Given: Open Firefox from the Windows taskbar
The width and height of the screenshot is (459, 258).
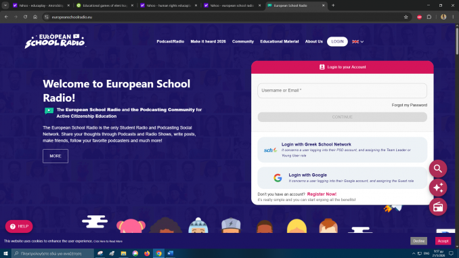Looking at the screenshot, I should click(147, 253).
